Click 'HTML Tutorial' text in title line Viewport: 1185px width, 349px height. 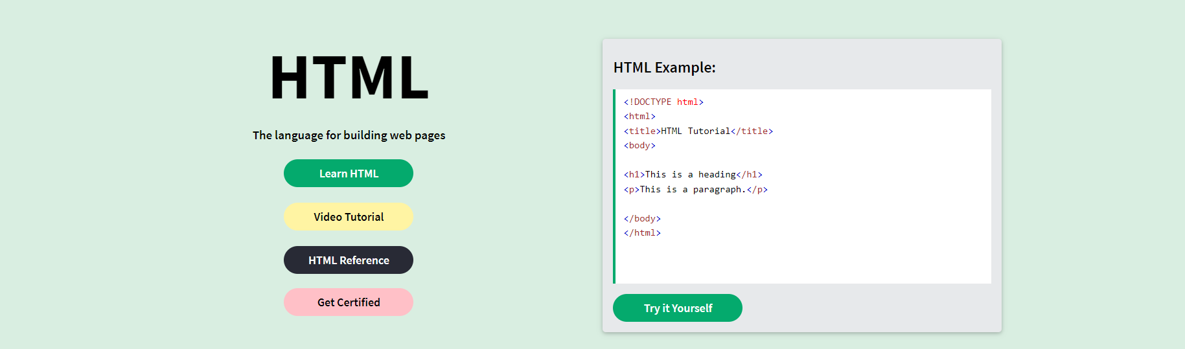pos(695,131)
